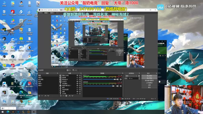This screenshot has height=114, width=203.
Task: Open the Microsoft Edge desktop shortcut
Action: point(4,49)
